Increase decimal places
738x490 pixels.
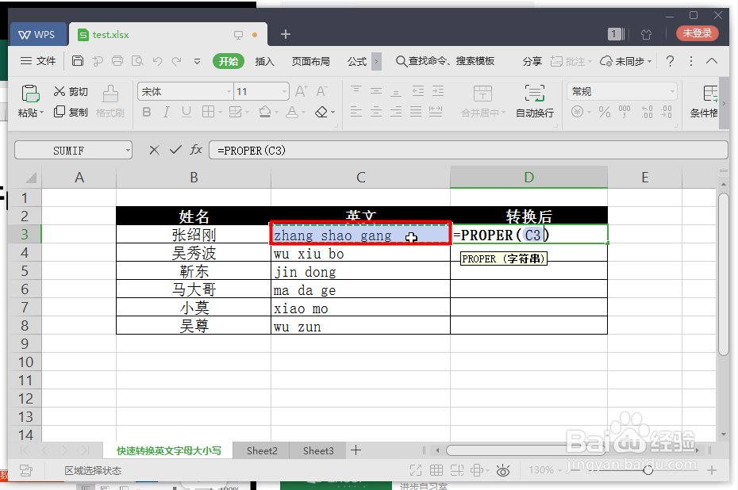click(x=648, y=112)
